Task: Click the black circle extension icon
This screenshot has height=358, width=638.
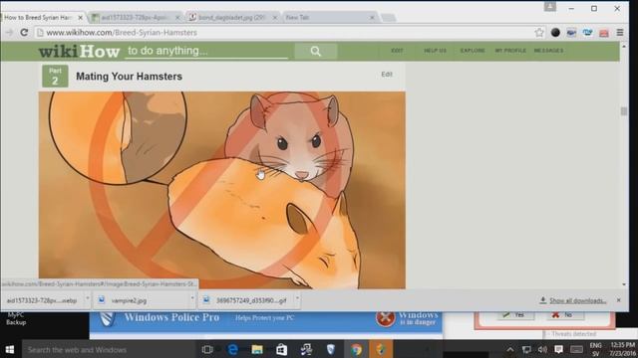Action: pyautogui.click(x=555, y=33)
